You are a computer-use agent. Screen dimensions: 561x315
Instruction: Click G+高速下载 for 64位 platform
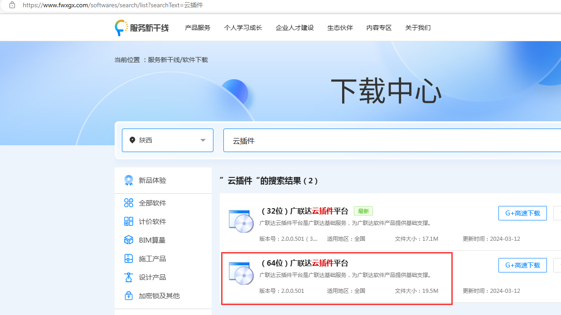coord(522,265)
